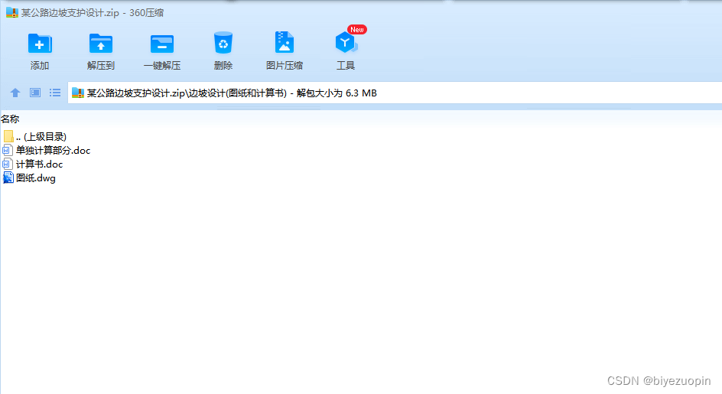Click the Word icon of 单独计算部分.doc

coord(8,150)
